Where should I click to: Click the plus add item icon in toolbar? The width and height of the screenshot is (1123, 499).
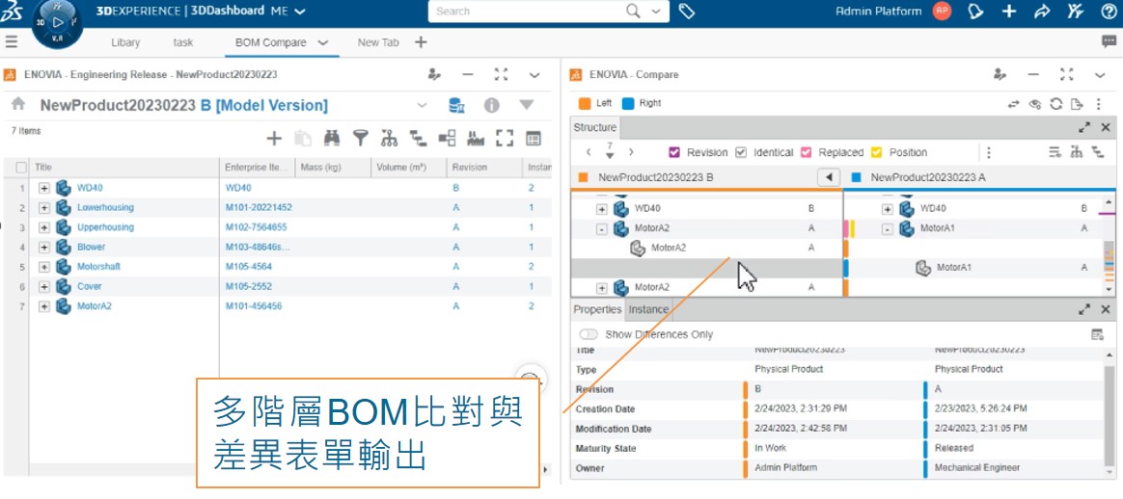click(x=274, y=138)
